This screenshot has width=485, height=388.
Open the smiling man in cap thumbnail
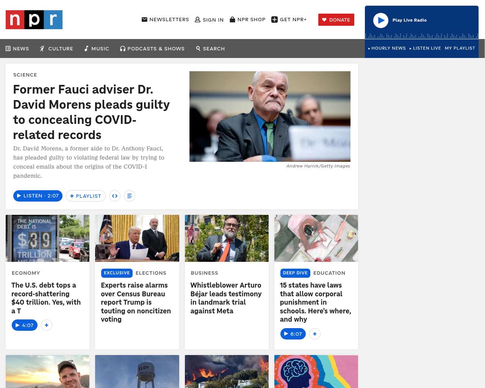click(47, 372)
